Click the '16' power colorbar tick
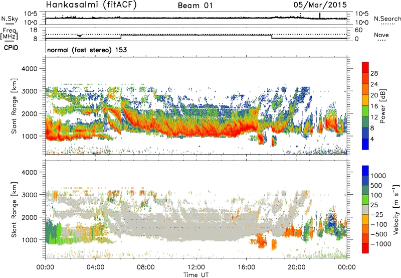Image resolution: width=401 pixels, height=278 pixels. click(374, 106)
